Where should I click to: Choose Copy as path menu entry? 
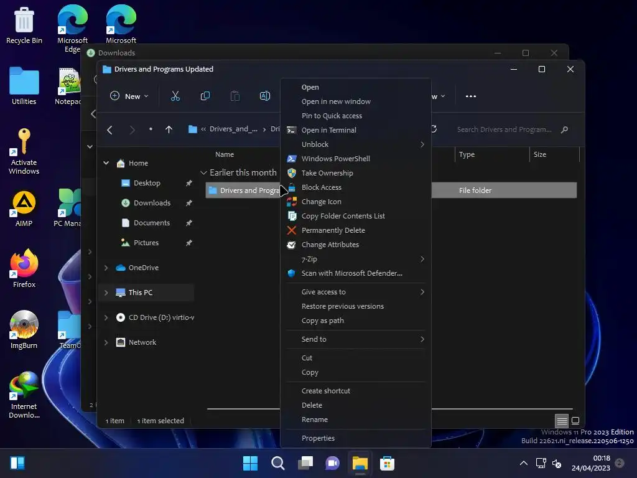click(355, 321)
